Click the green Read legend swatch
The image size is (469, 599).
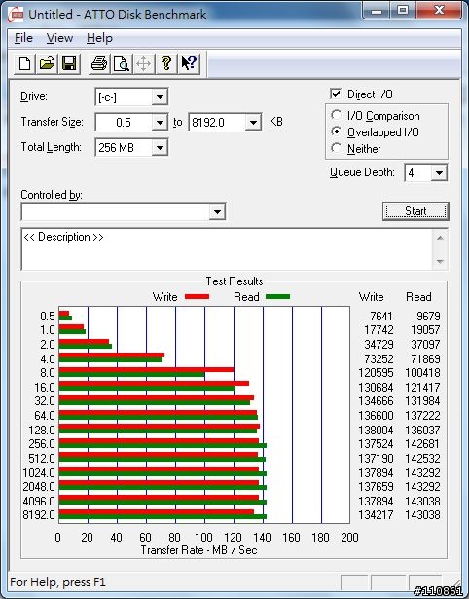[x=278, y=296]
